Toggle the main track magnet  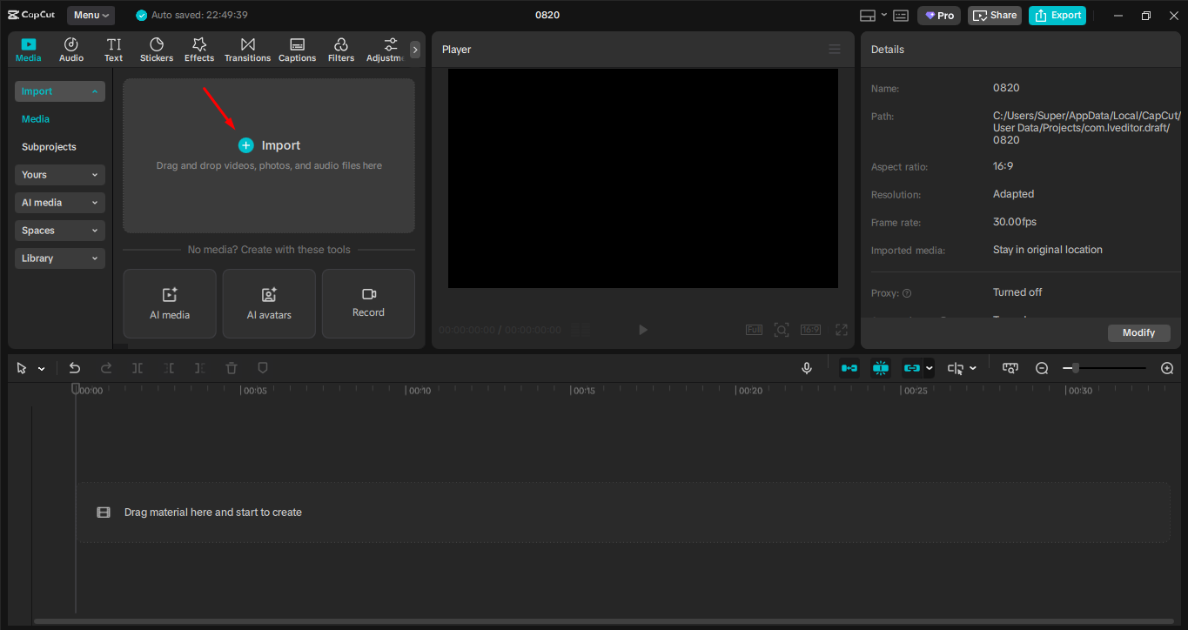[880, 367]
